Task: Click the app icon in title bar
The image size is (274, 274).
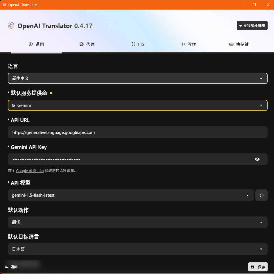Action: (x=4, y=5)
